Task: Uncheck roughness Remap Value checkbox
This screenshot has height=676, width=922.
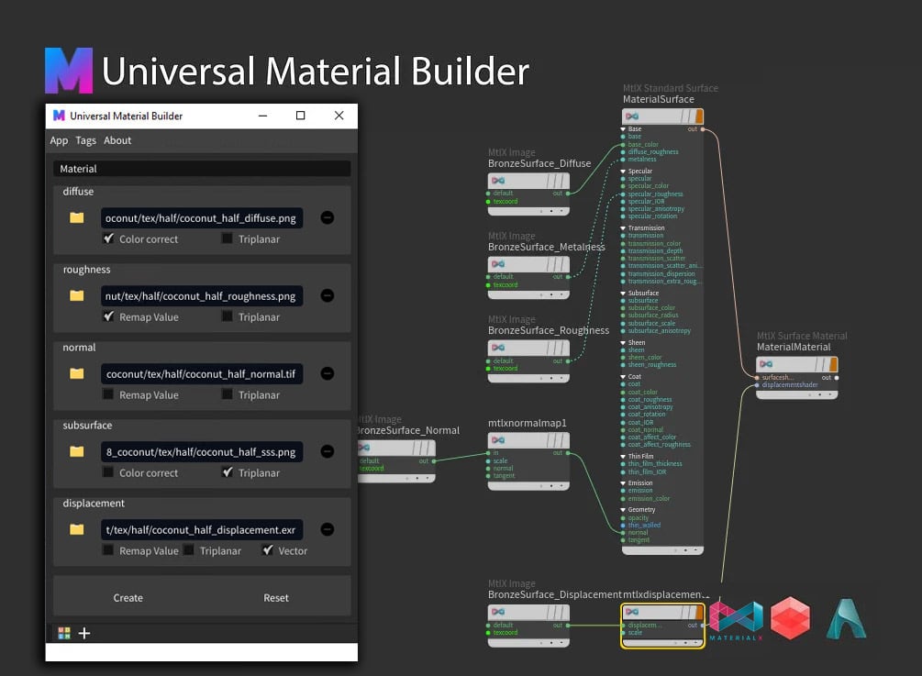Action: (109, 316)
